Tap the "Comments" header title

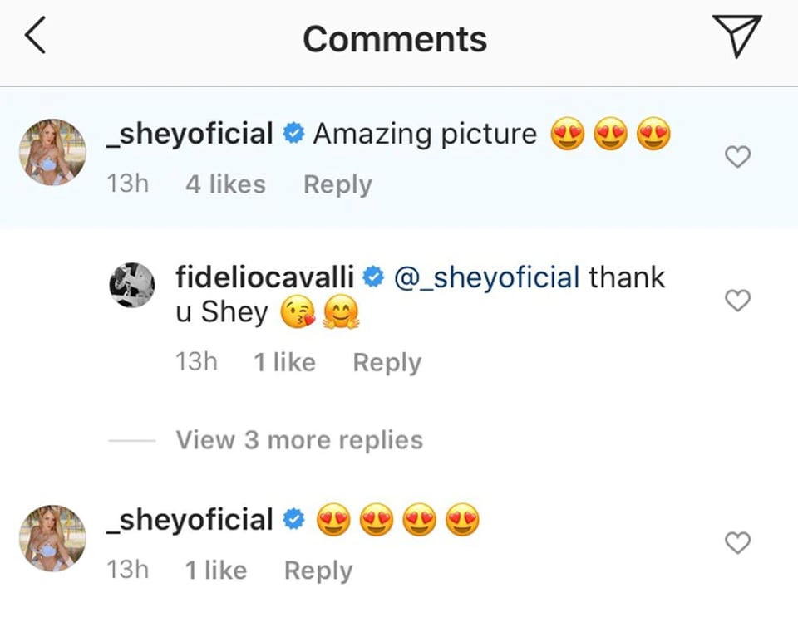click(x=395, y=39)
